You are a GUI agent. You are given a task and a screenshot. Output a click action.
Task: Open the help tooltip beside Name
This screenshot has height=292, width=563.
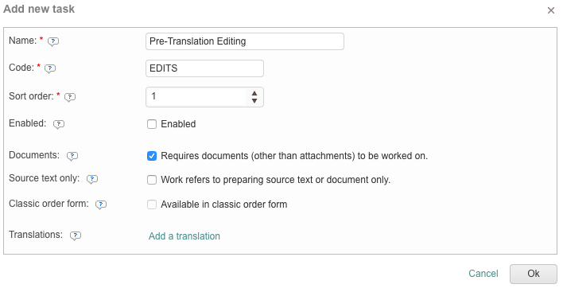coord(53,41)
